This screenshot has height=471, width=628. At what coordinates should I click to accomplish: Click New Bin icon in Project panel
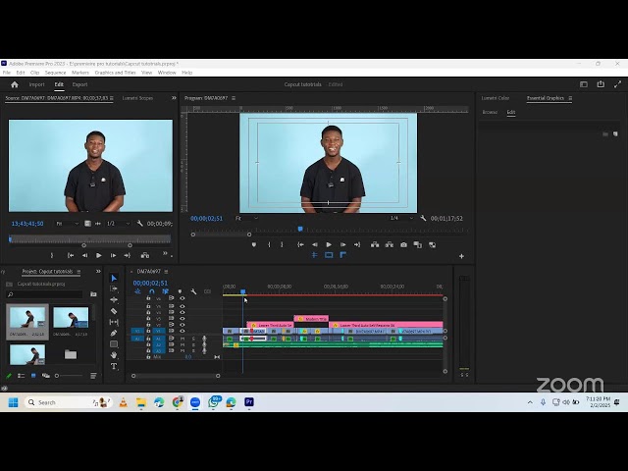[x=93, y=294]
